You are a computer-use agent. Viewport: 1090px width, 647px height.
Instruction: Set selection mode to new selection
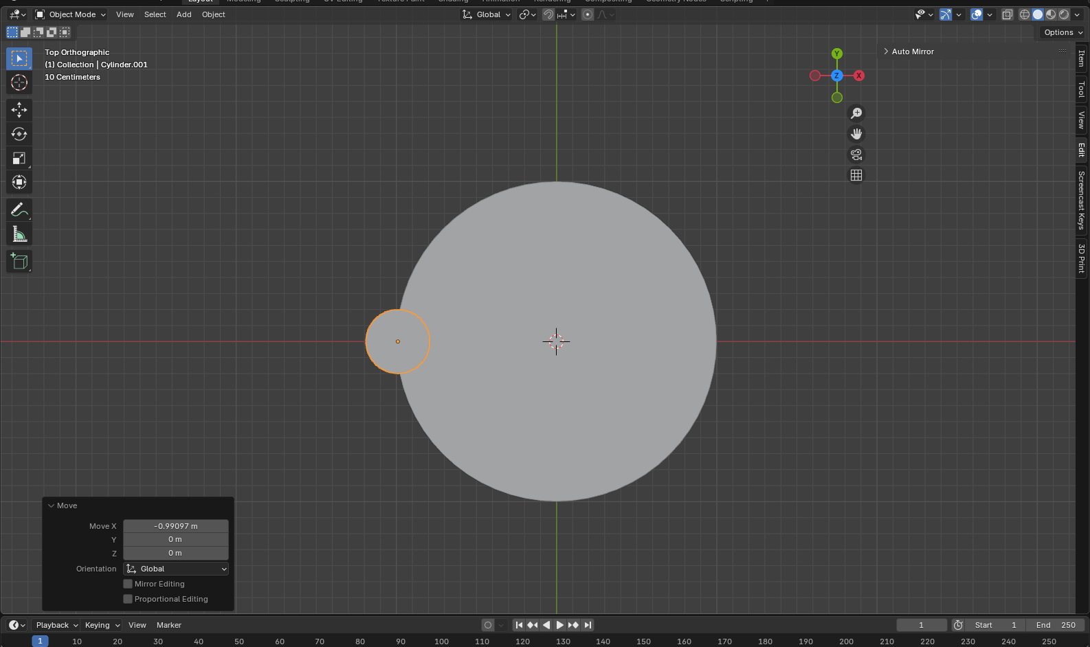[12, 32]
